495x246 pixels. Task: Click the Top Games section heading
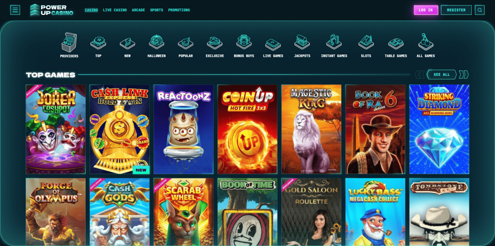pyautogui.click(x=50, y=75)
